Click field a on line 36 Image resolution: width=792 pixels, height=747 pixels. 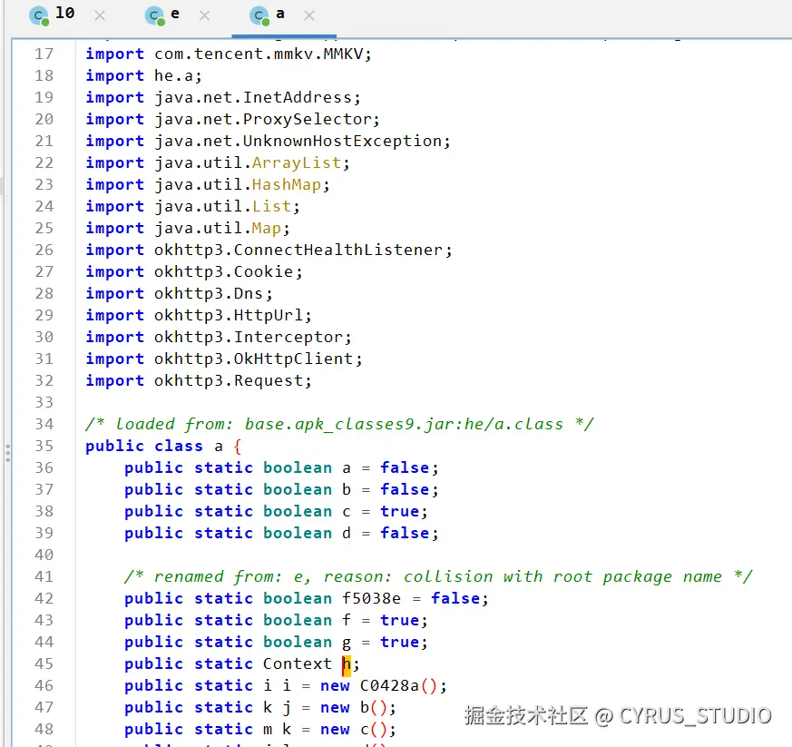pyautogui.click(x=347, y=468)
